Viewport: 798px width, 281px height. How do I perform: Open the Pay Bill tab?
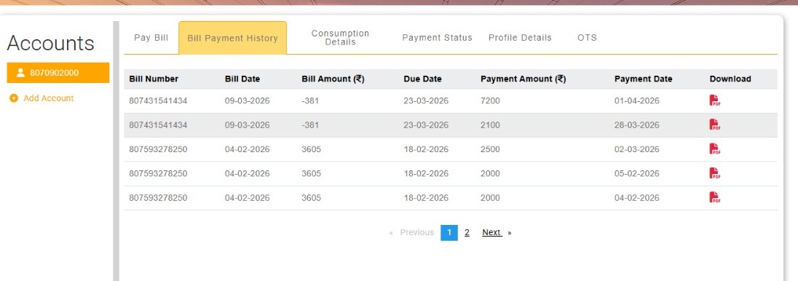151,38
